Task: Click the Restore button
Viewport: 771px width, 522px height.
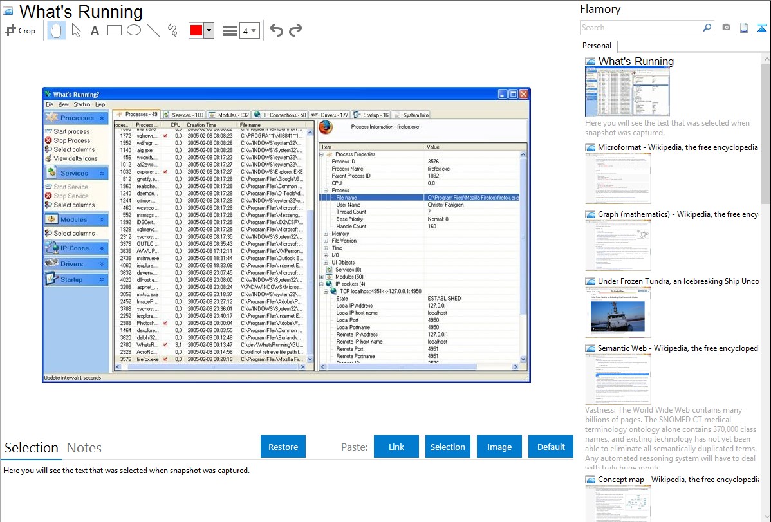Action: (x=283, y=447)
